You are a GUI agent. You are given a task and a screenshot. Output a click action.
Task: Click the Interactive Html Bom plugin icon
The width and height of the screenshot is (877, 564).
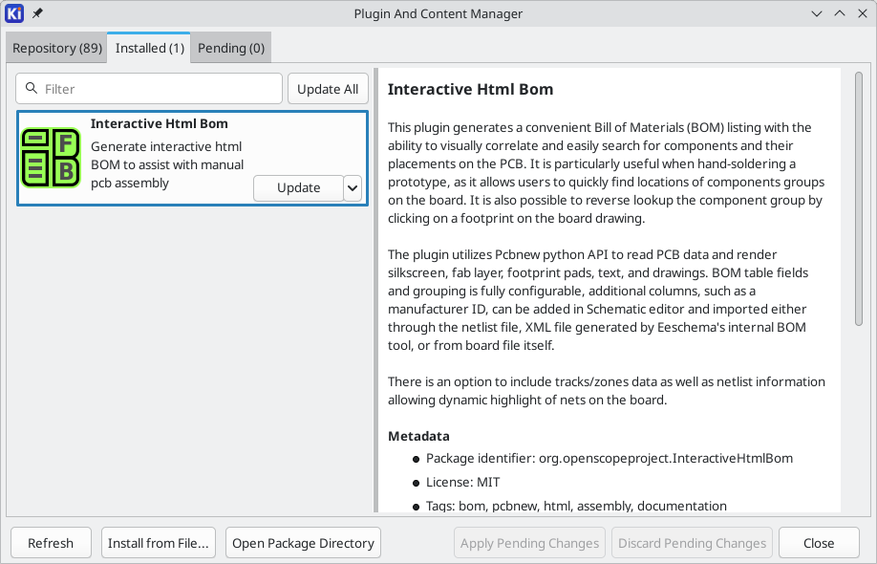pyautogui.click(x=51, y=158)
